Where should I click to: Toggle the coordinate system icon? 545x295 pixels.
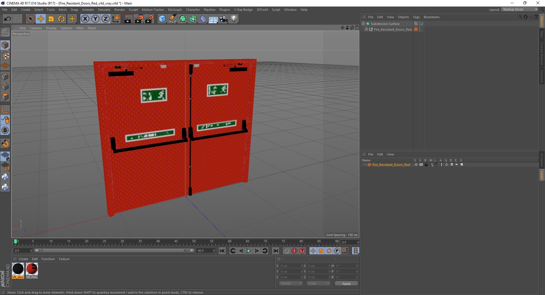click(116, 19)
